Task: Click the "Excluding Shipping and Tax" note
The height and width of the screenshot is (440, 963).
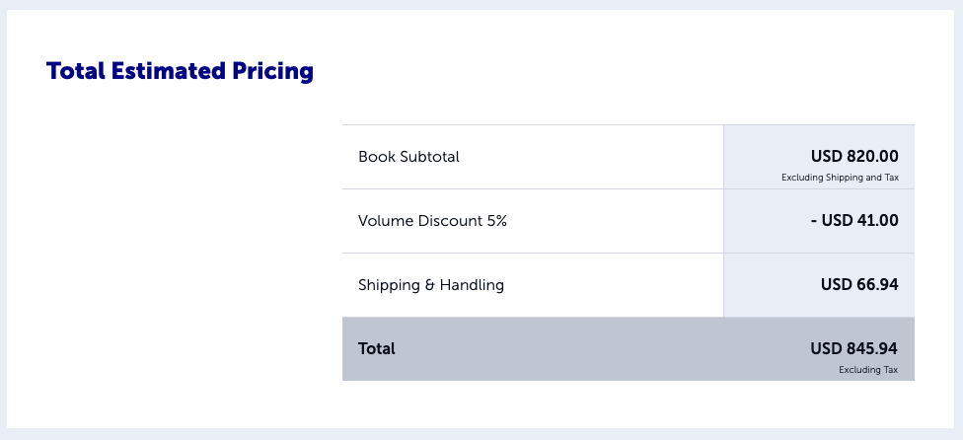Action: click(840, 178)
